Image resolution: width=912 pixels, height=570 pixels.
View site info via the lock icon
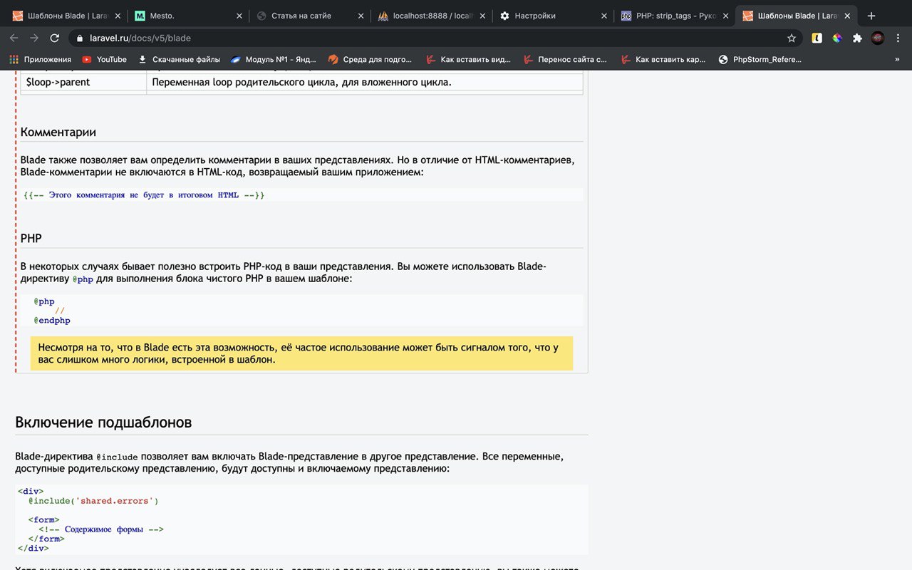[x=81, y=38]
